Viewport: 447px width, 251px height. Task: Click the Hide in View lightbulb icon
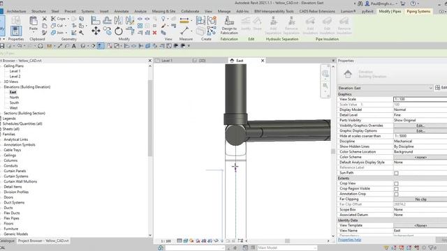163,19
